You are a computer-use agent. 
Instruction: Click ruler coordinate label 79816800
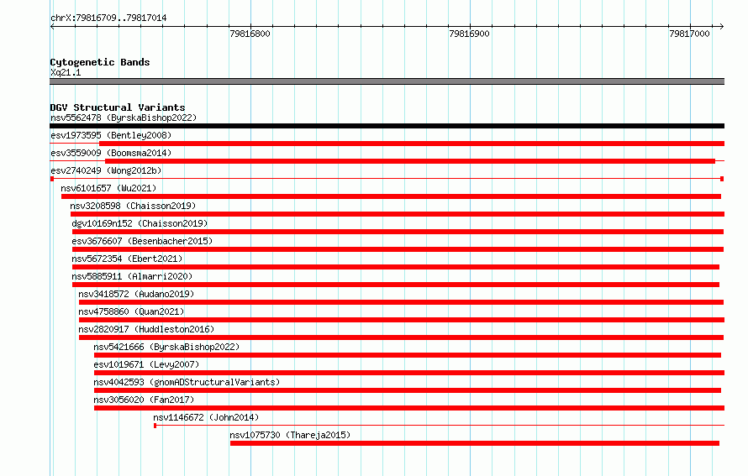coord(250,34)
